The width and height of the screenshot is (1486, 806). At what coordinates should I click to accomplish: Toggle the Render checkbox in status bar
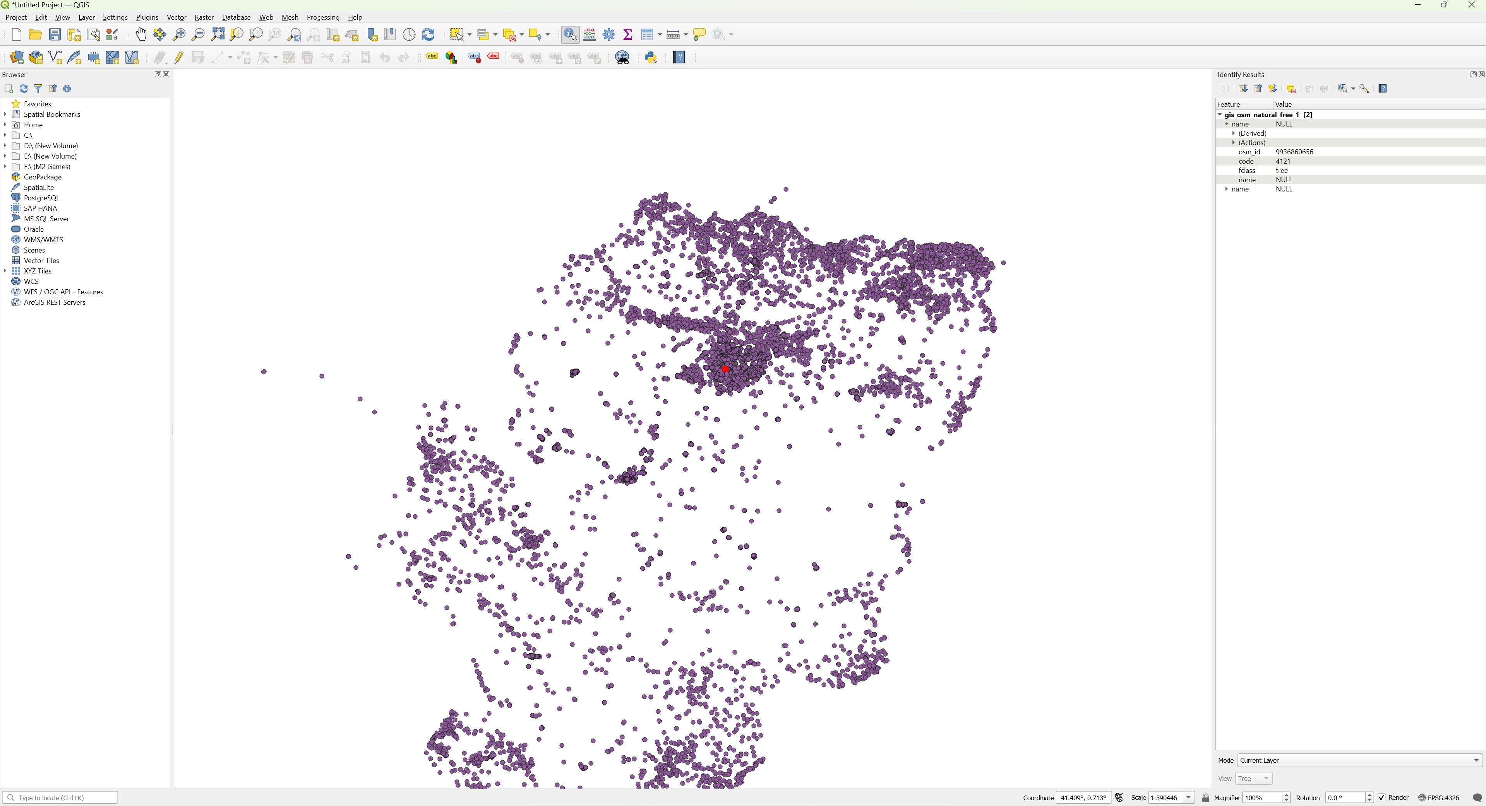(x=1381, y=797)
